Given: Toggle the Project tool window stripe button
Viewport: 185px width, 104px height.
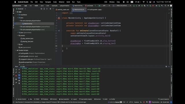Looking at the screenshot, I should (x=13, y=11).
